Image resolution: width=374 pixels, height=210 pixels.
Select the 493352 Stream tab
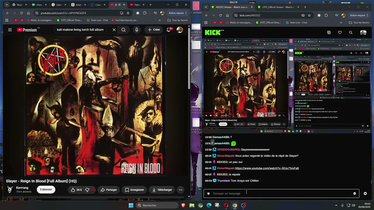(x=231, y=7)
